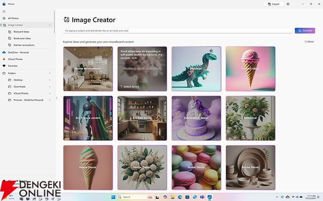The width and height of the screenshot is (323, 201).
Task: Collapse the Folders section chevron
Action: pos(49,73)
